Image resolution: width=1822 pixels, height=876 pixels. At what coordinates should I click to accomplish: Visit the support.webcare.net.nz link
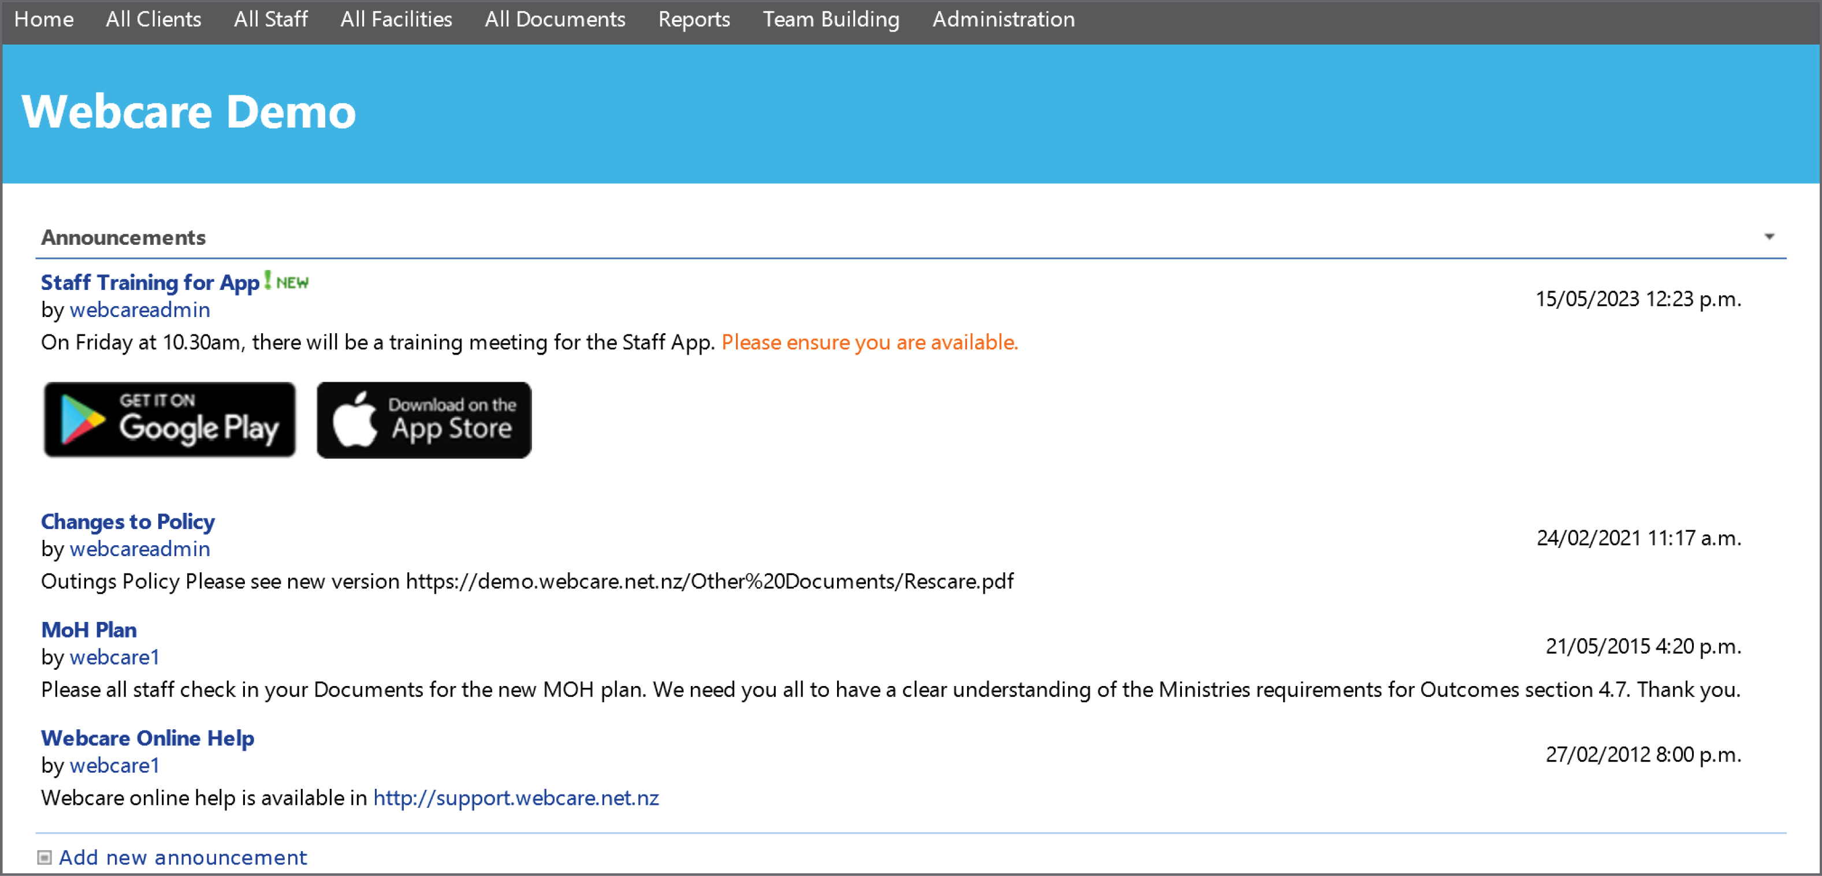click(x=516, y=797)
